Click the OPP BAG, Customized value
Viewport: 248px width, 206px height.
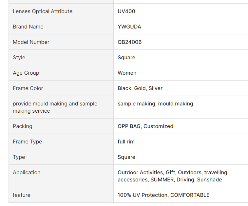point(145,126)
